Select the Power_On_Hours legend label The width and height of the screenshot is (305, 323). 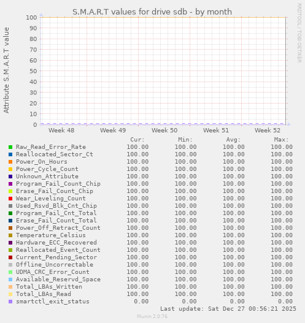pyautogui.click(x=42, y=162)
